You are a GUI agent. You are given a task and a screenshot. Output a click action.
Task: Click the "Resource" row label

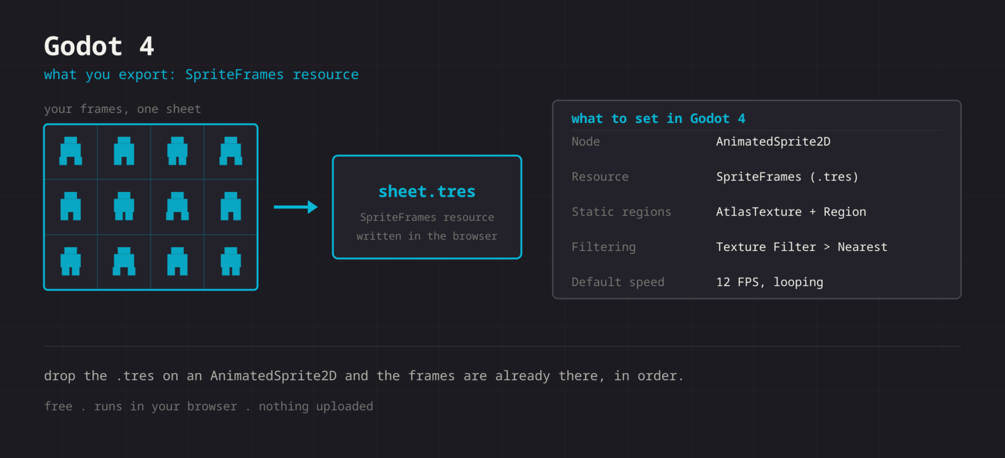[600, 177]
